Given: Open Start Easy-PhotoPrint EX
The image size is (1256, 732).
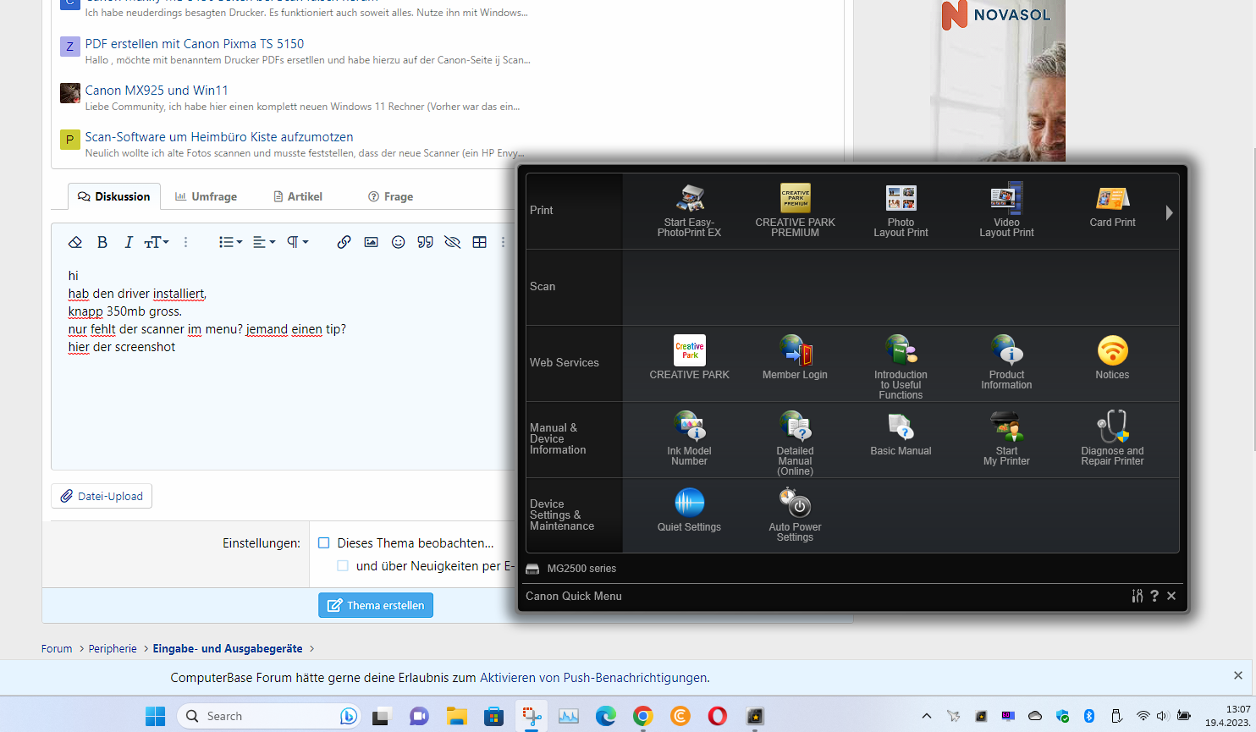Looking at the screenshot, I should [x=689, y=210].
